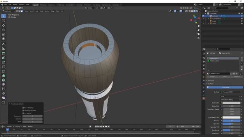This screenshot has height=137, width=244.
Task: Select the Edge Slide tool
Action: click(x=3, y=89)
